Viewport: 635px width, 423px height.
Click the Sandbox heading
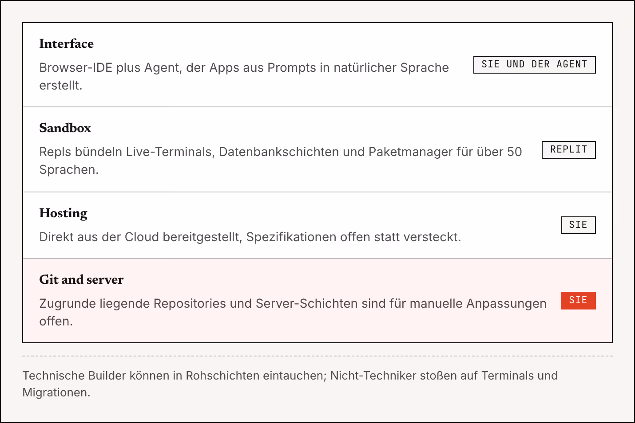coord(65,128)
